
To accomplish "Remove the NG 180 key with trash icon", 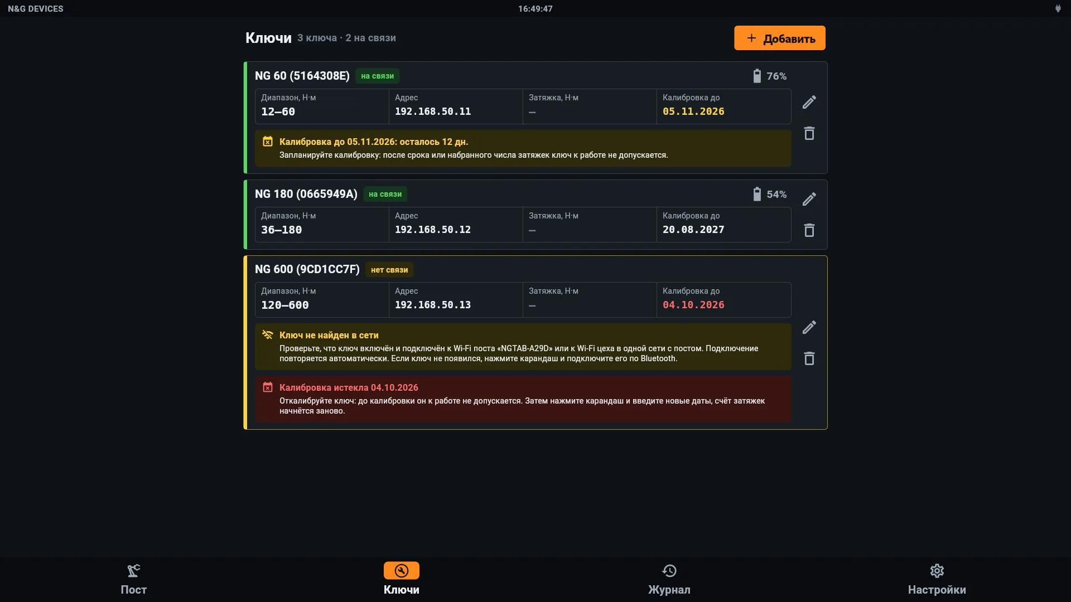I will click(809, 230).
